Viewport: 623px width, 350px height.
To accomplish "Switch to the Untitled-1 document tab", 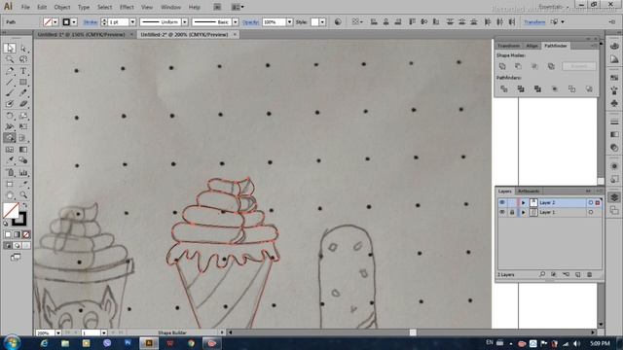I will pos(81,35).
